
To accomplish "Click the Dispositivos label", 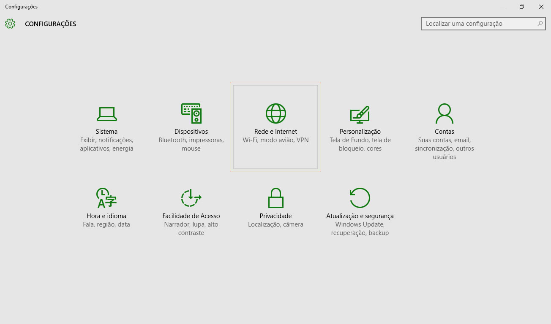I will tap(191, 132).
